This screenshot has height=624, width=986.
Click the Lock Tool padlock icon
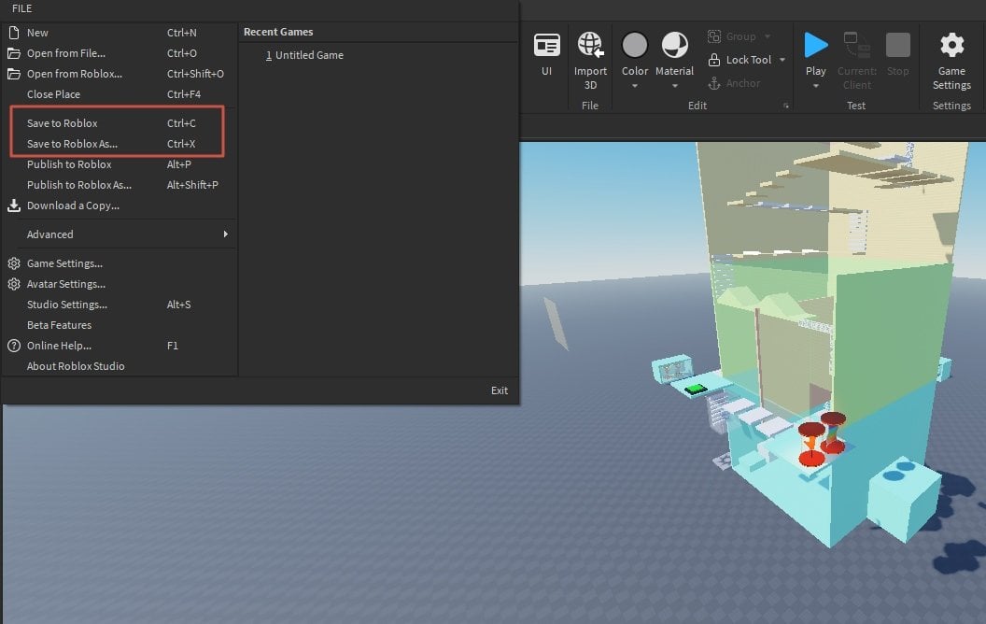[x=713, y=60]
